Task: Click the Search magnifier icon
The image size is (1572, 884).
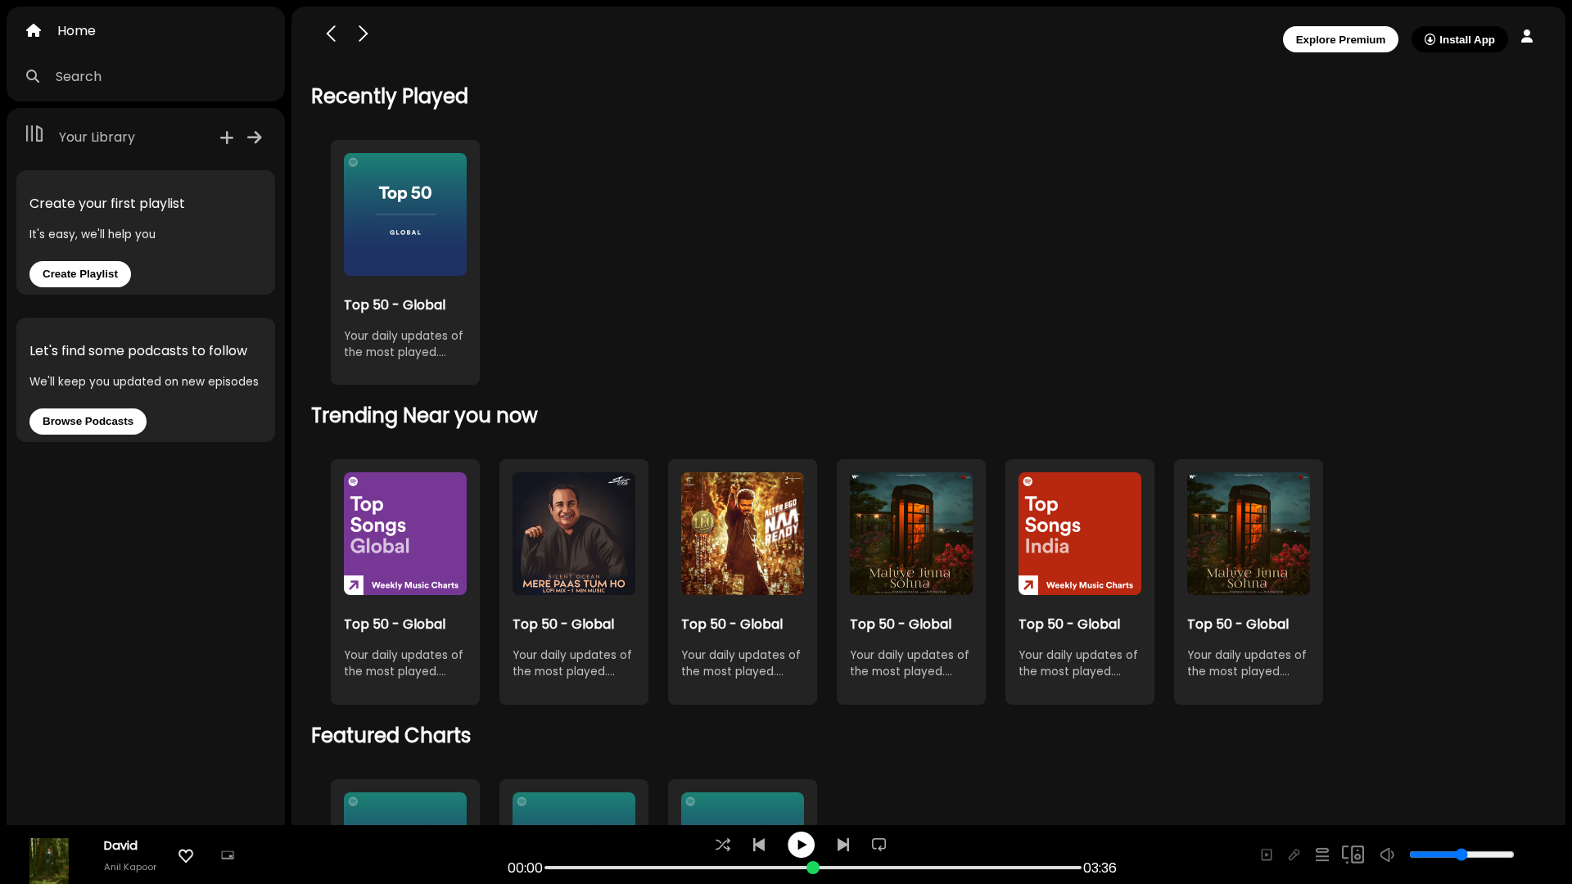Action: [x=33, y=76]
